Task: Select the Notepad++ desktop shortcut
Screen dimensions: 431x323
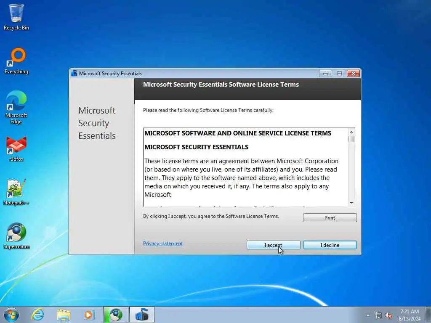Action: 16,192
